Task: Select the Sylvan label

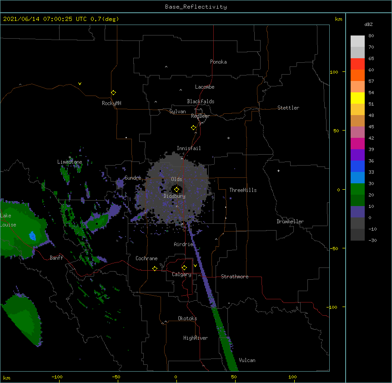Action: pos(177,111)
